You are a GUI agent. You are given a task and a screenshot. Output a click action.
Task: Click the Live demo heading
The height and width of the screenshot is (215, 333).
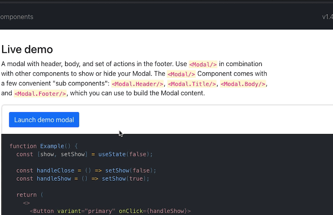coord(27,49)
